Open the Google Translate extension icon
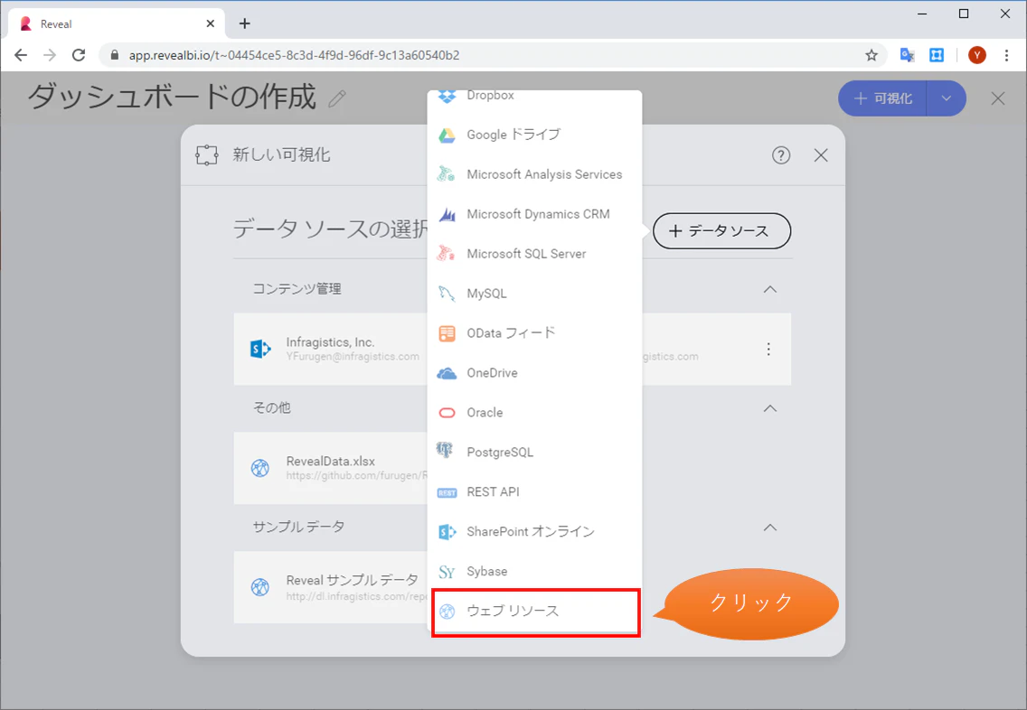 click(x=907, y=56)
